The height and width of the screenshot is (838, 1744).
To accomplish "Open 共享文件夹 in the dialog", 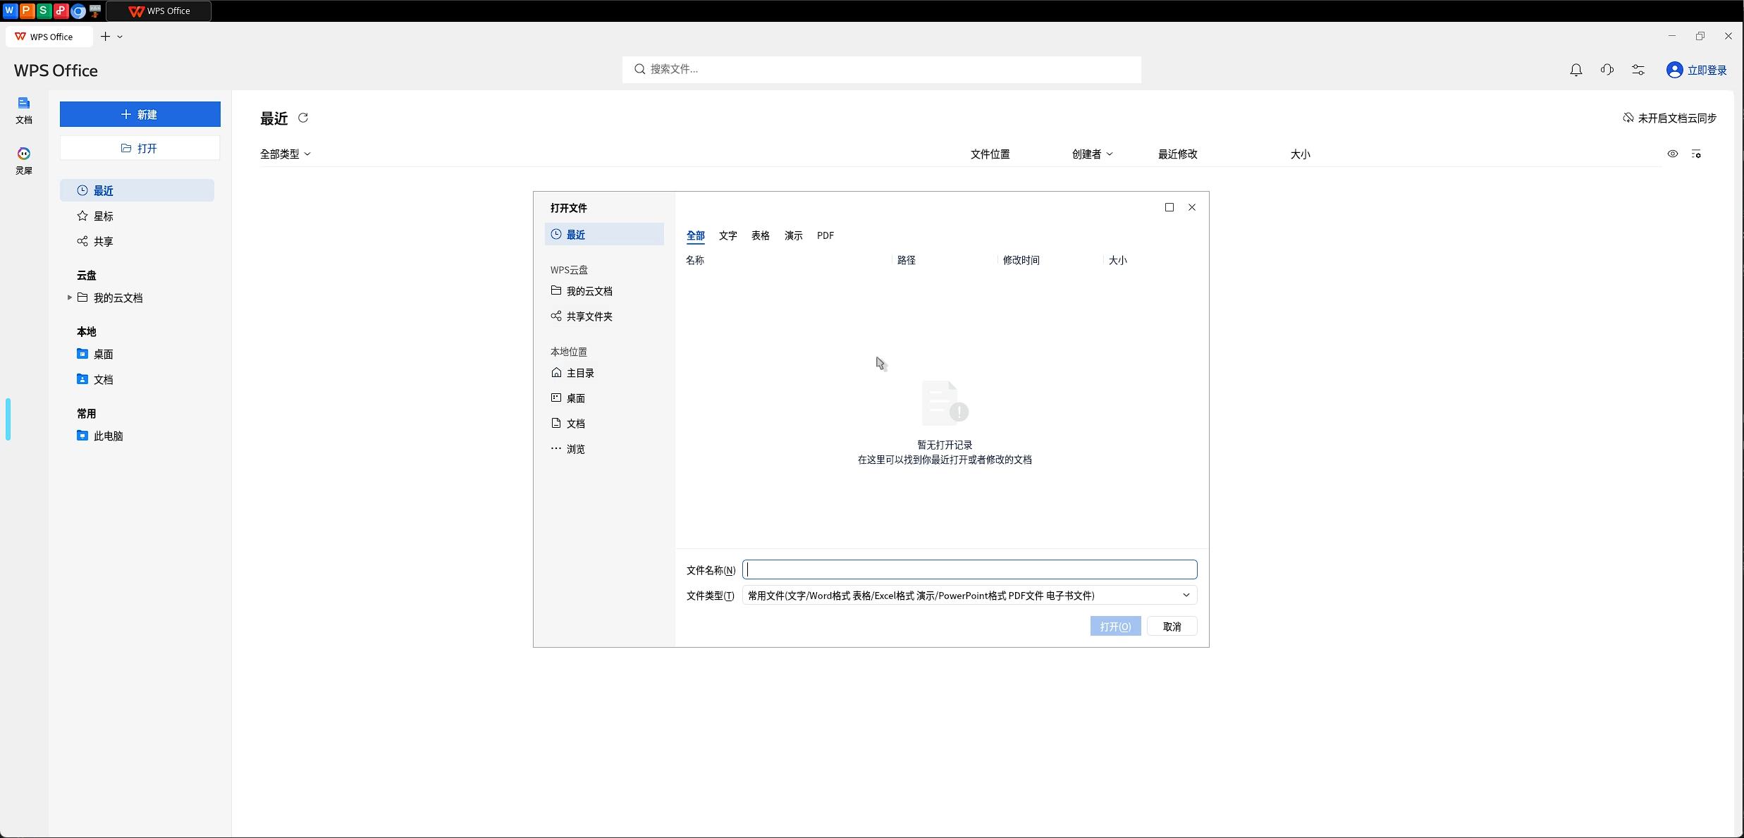I will tap(604, 316).
